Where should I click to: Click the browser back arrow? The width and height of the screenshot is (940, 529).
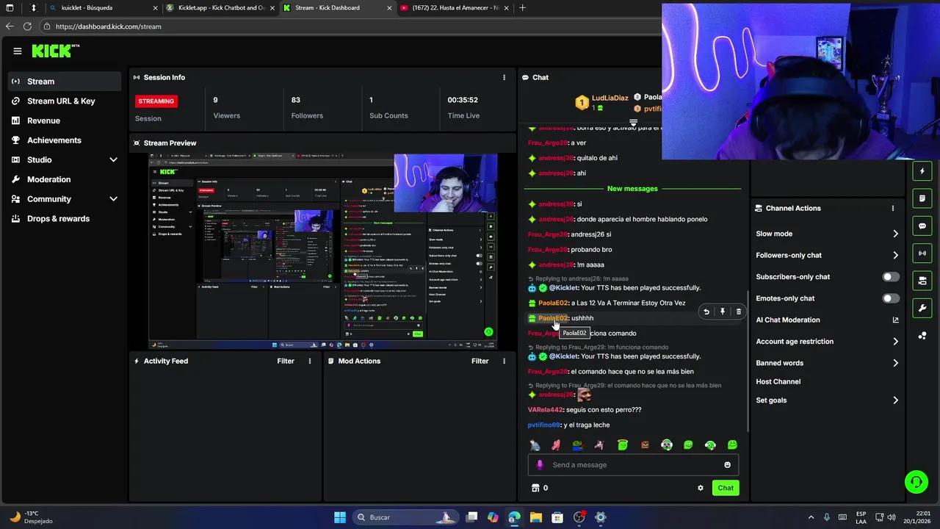pos(9,26)
